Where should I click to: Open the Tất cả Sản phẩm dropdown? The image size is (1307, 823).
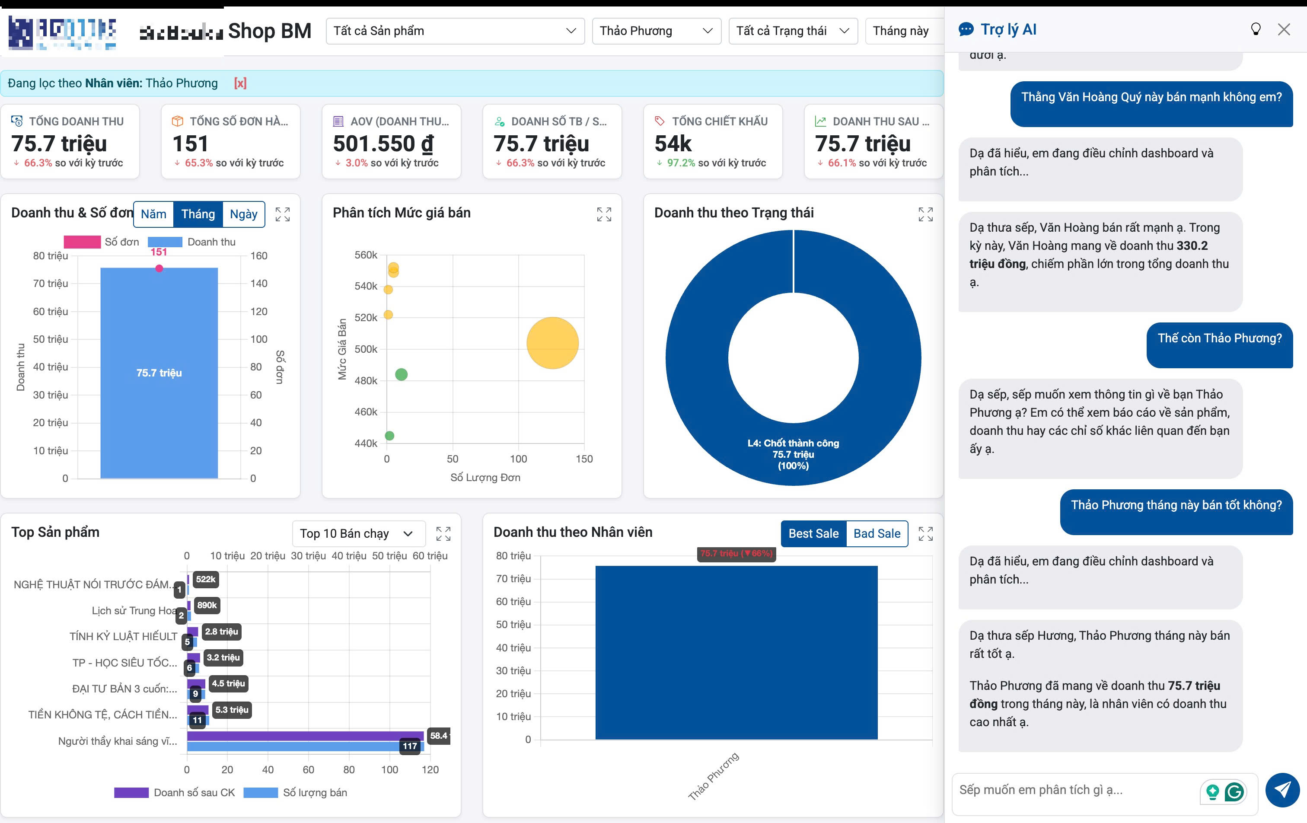tap(455, 31)
